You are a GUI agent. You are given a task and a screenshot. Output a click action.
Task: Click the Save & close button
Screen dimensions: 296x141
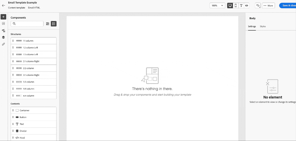(x=288, y=6)
